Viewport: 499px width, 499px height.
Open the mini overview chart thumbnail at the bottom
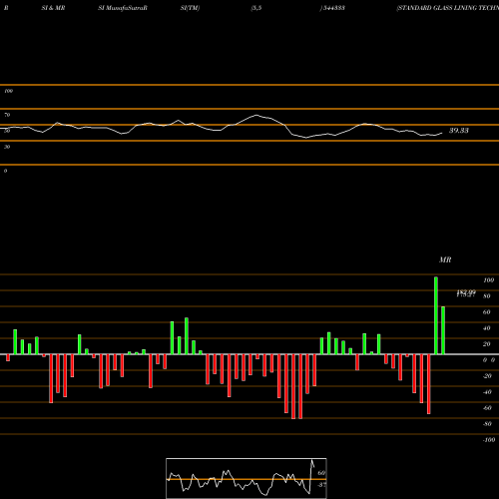pyautogui.click(x=247, y=478)
